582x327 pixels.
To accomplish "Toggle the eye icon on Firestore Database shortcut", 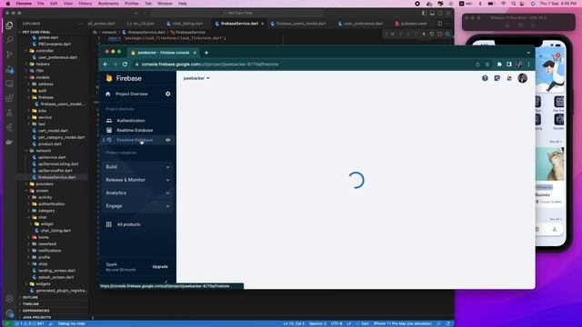I will click(x=167, y=140).
